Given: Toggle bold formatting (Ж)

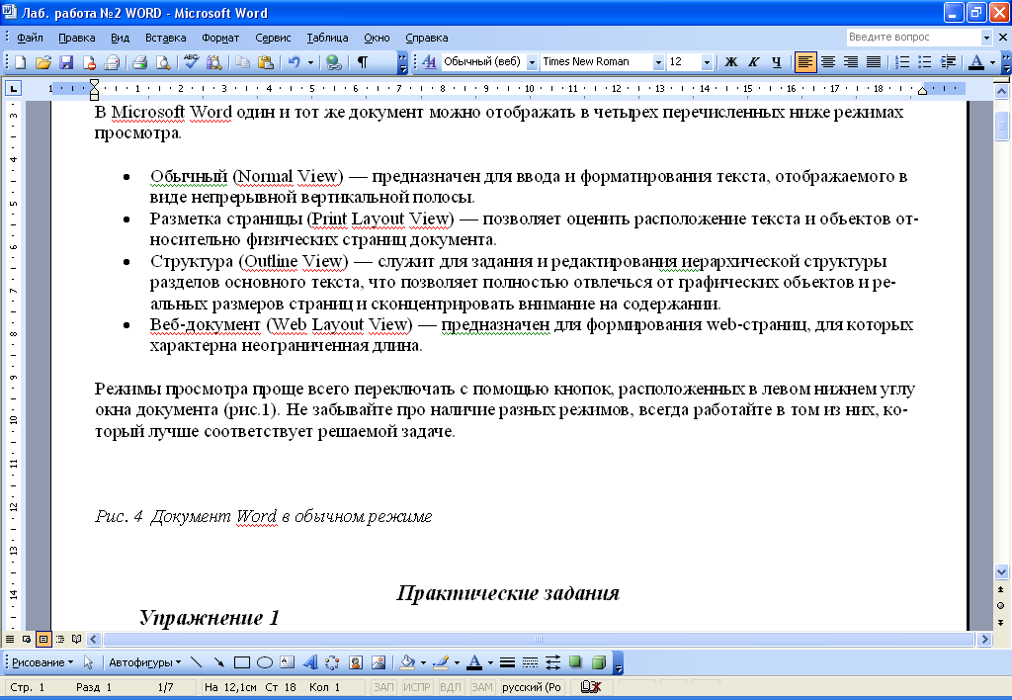Looking at the screenshot, I should (730, 62).
